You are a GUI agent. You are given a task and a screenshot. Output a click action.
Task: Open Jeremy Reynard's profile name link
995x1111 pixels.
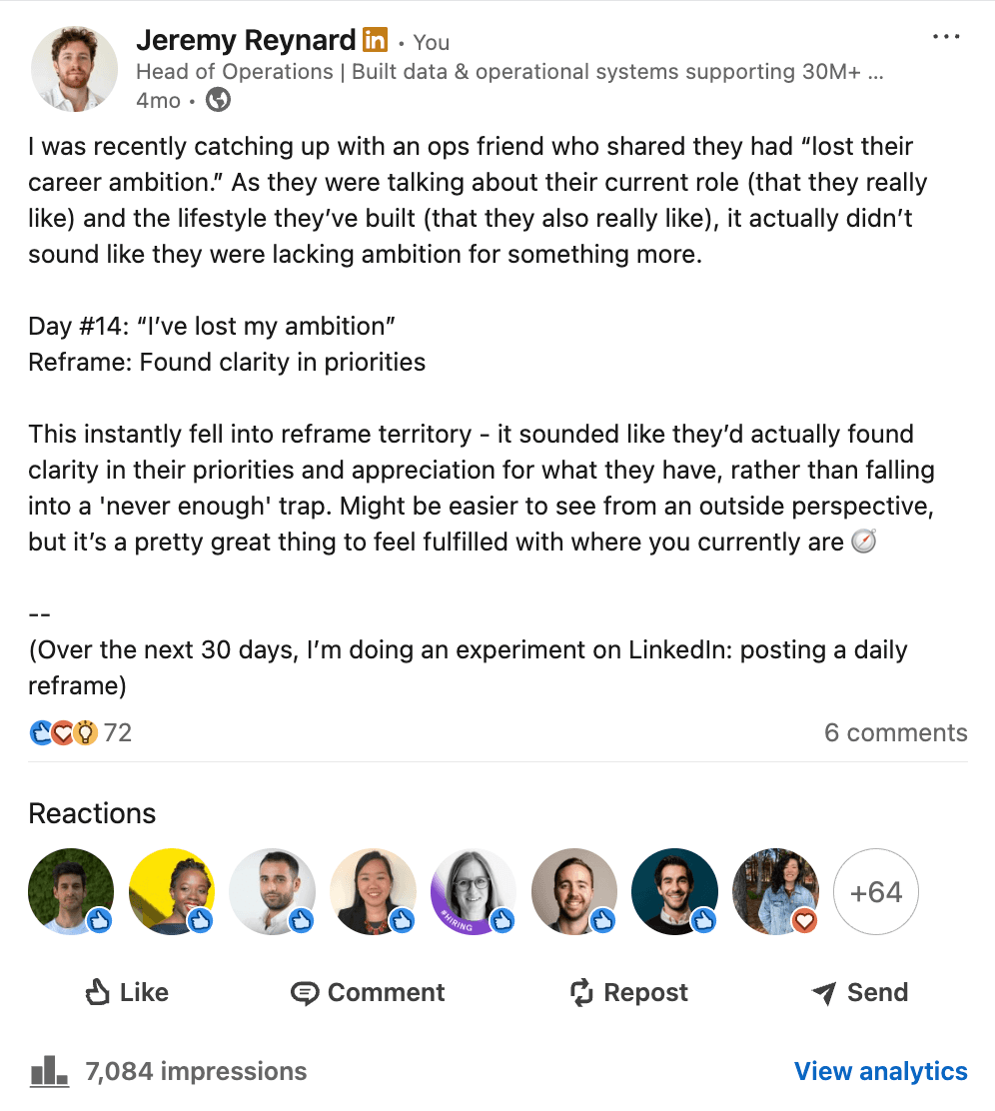tap(246, 41)
